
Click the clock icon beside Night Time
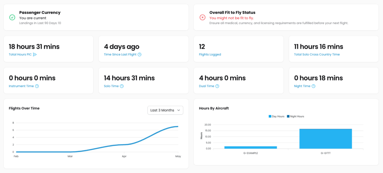(x=313, y=86)
